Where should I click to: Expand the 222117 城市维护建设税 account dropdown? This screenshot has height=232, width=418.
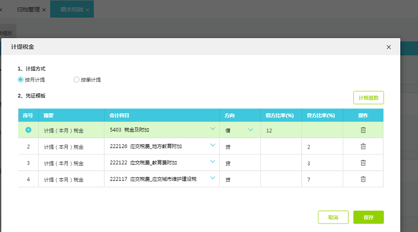coord(213,178)
